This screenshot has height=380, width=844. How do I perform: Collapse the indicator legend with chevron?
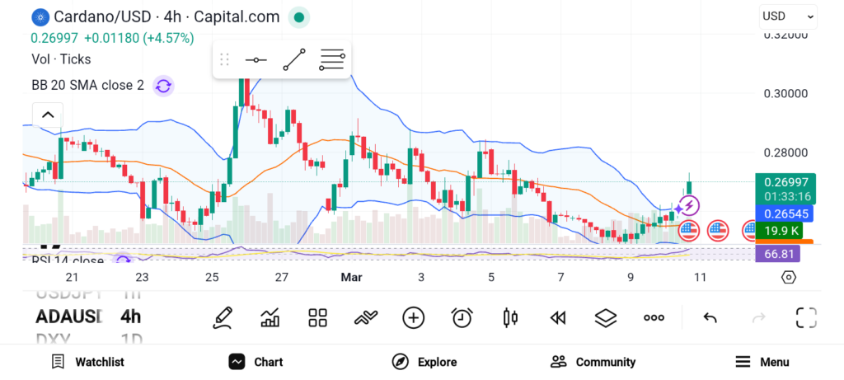click(x=48, y=115)
